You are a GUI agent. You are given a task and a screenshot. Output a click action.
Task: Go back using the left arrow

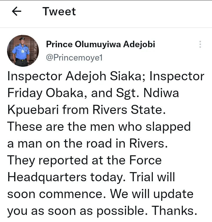pos(17,12)
